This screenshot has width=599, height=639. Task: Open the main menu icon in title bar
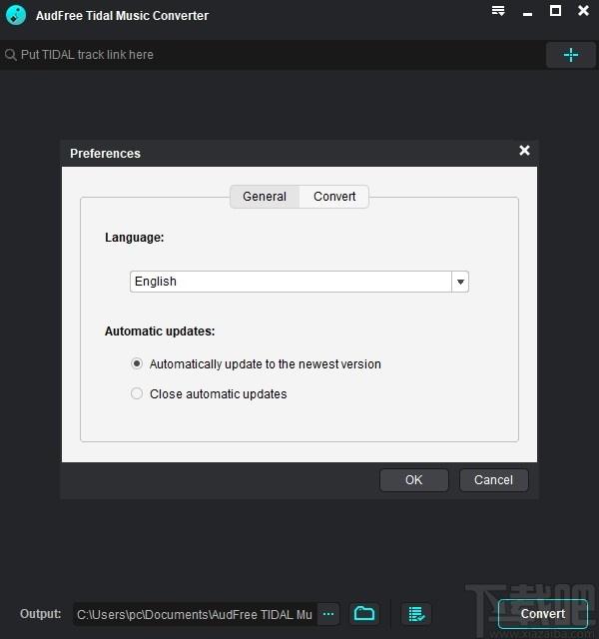[x=498, y=11]
